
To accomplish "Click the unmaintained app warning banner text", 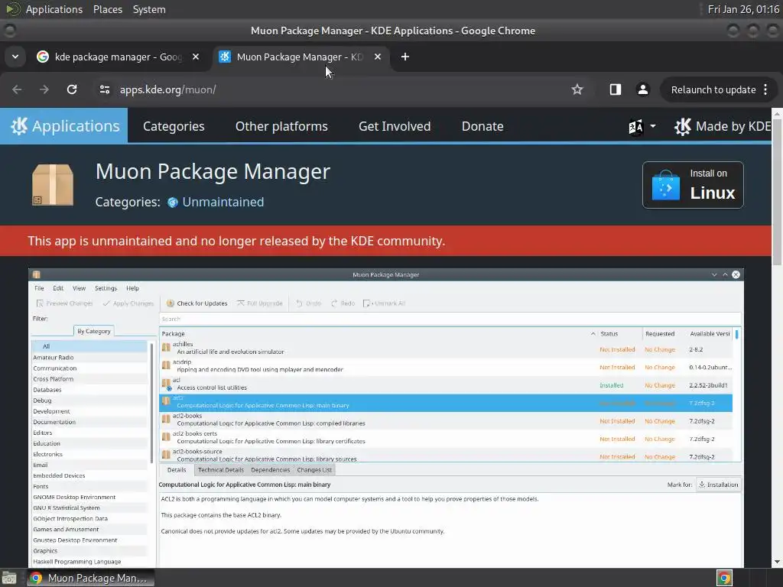I will (236, 241).
